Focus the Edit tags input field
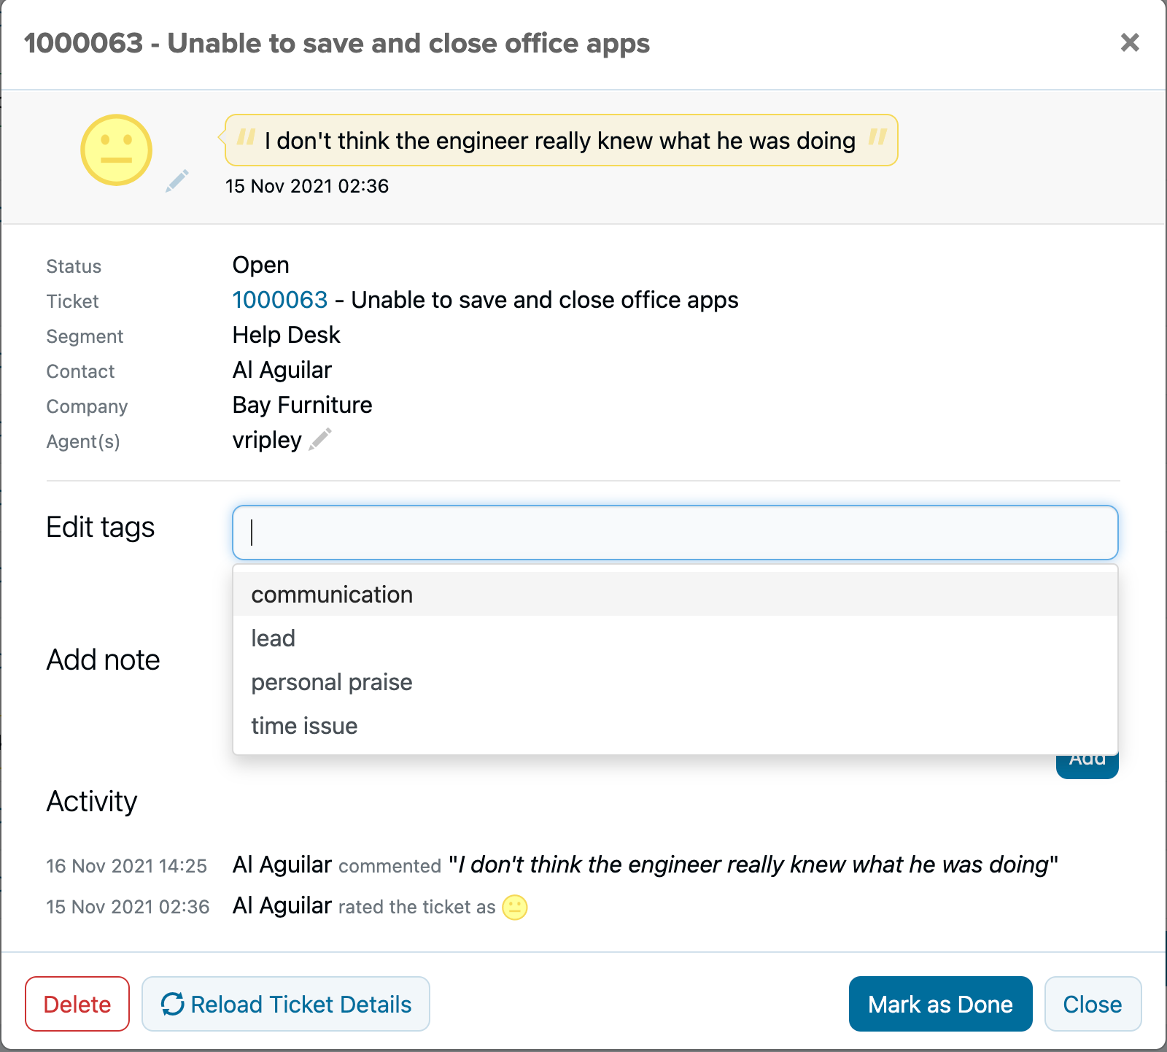The image size is (1167, 1052). 675,533
